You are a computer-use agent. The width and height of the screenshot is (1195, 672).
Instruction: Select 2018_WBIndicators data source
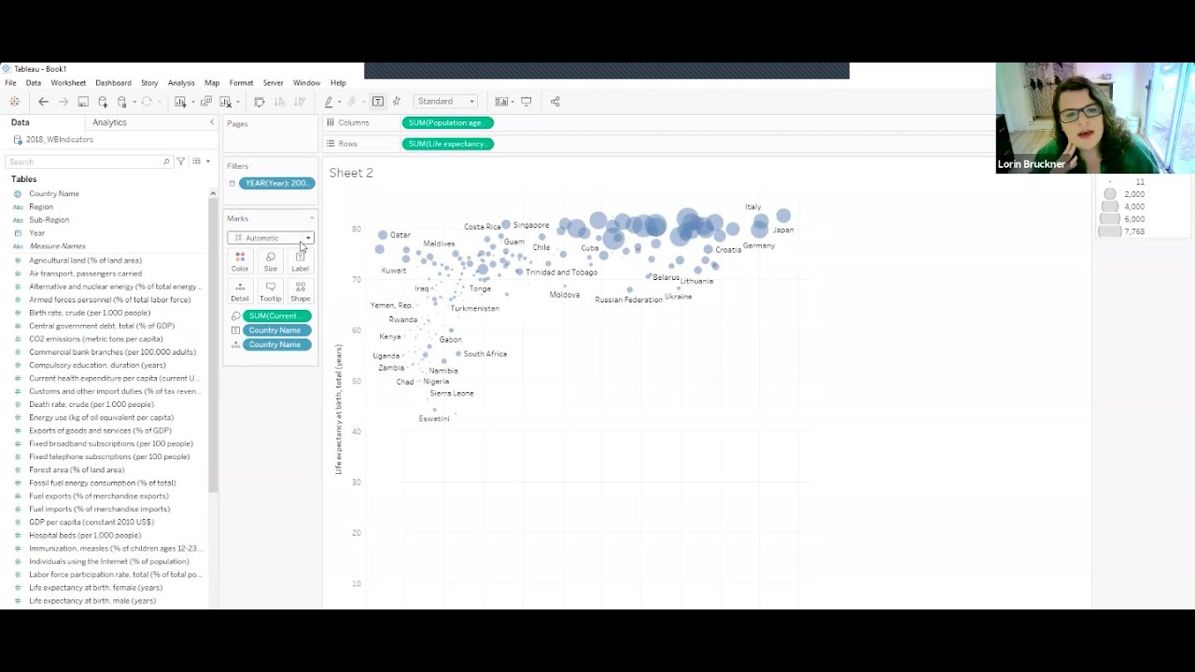point(60,140)
